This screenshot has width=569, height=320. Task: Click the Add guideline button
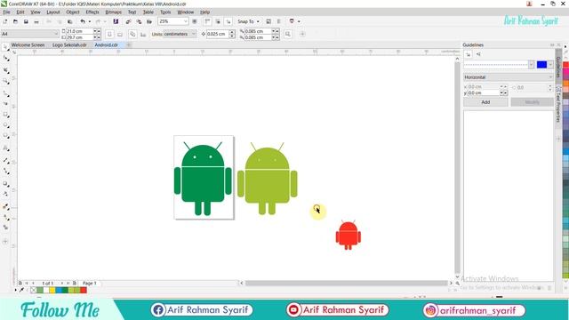point(485,102)
